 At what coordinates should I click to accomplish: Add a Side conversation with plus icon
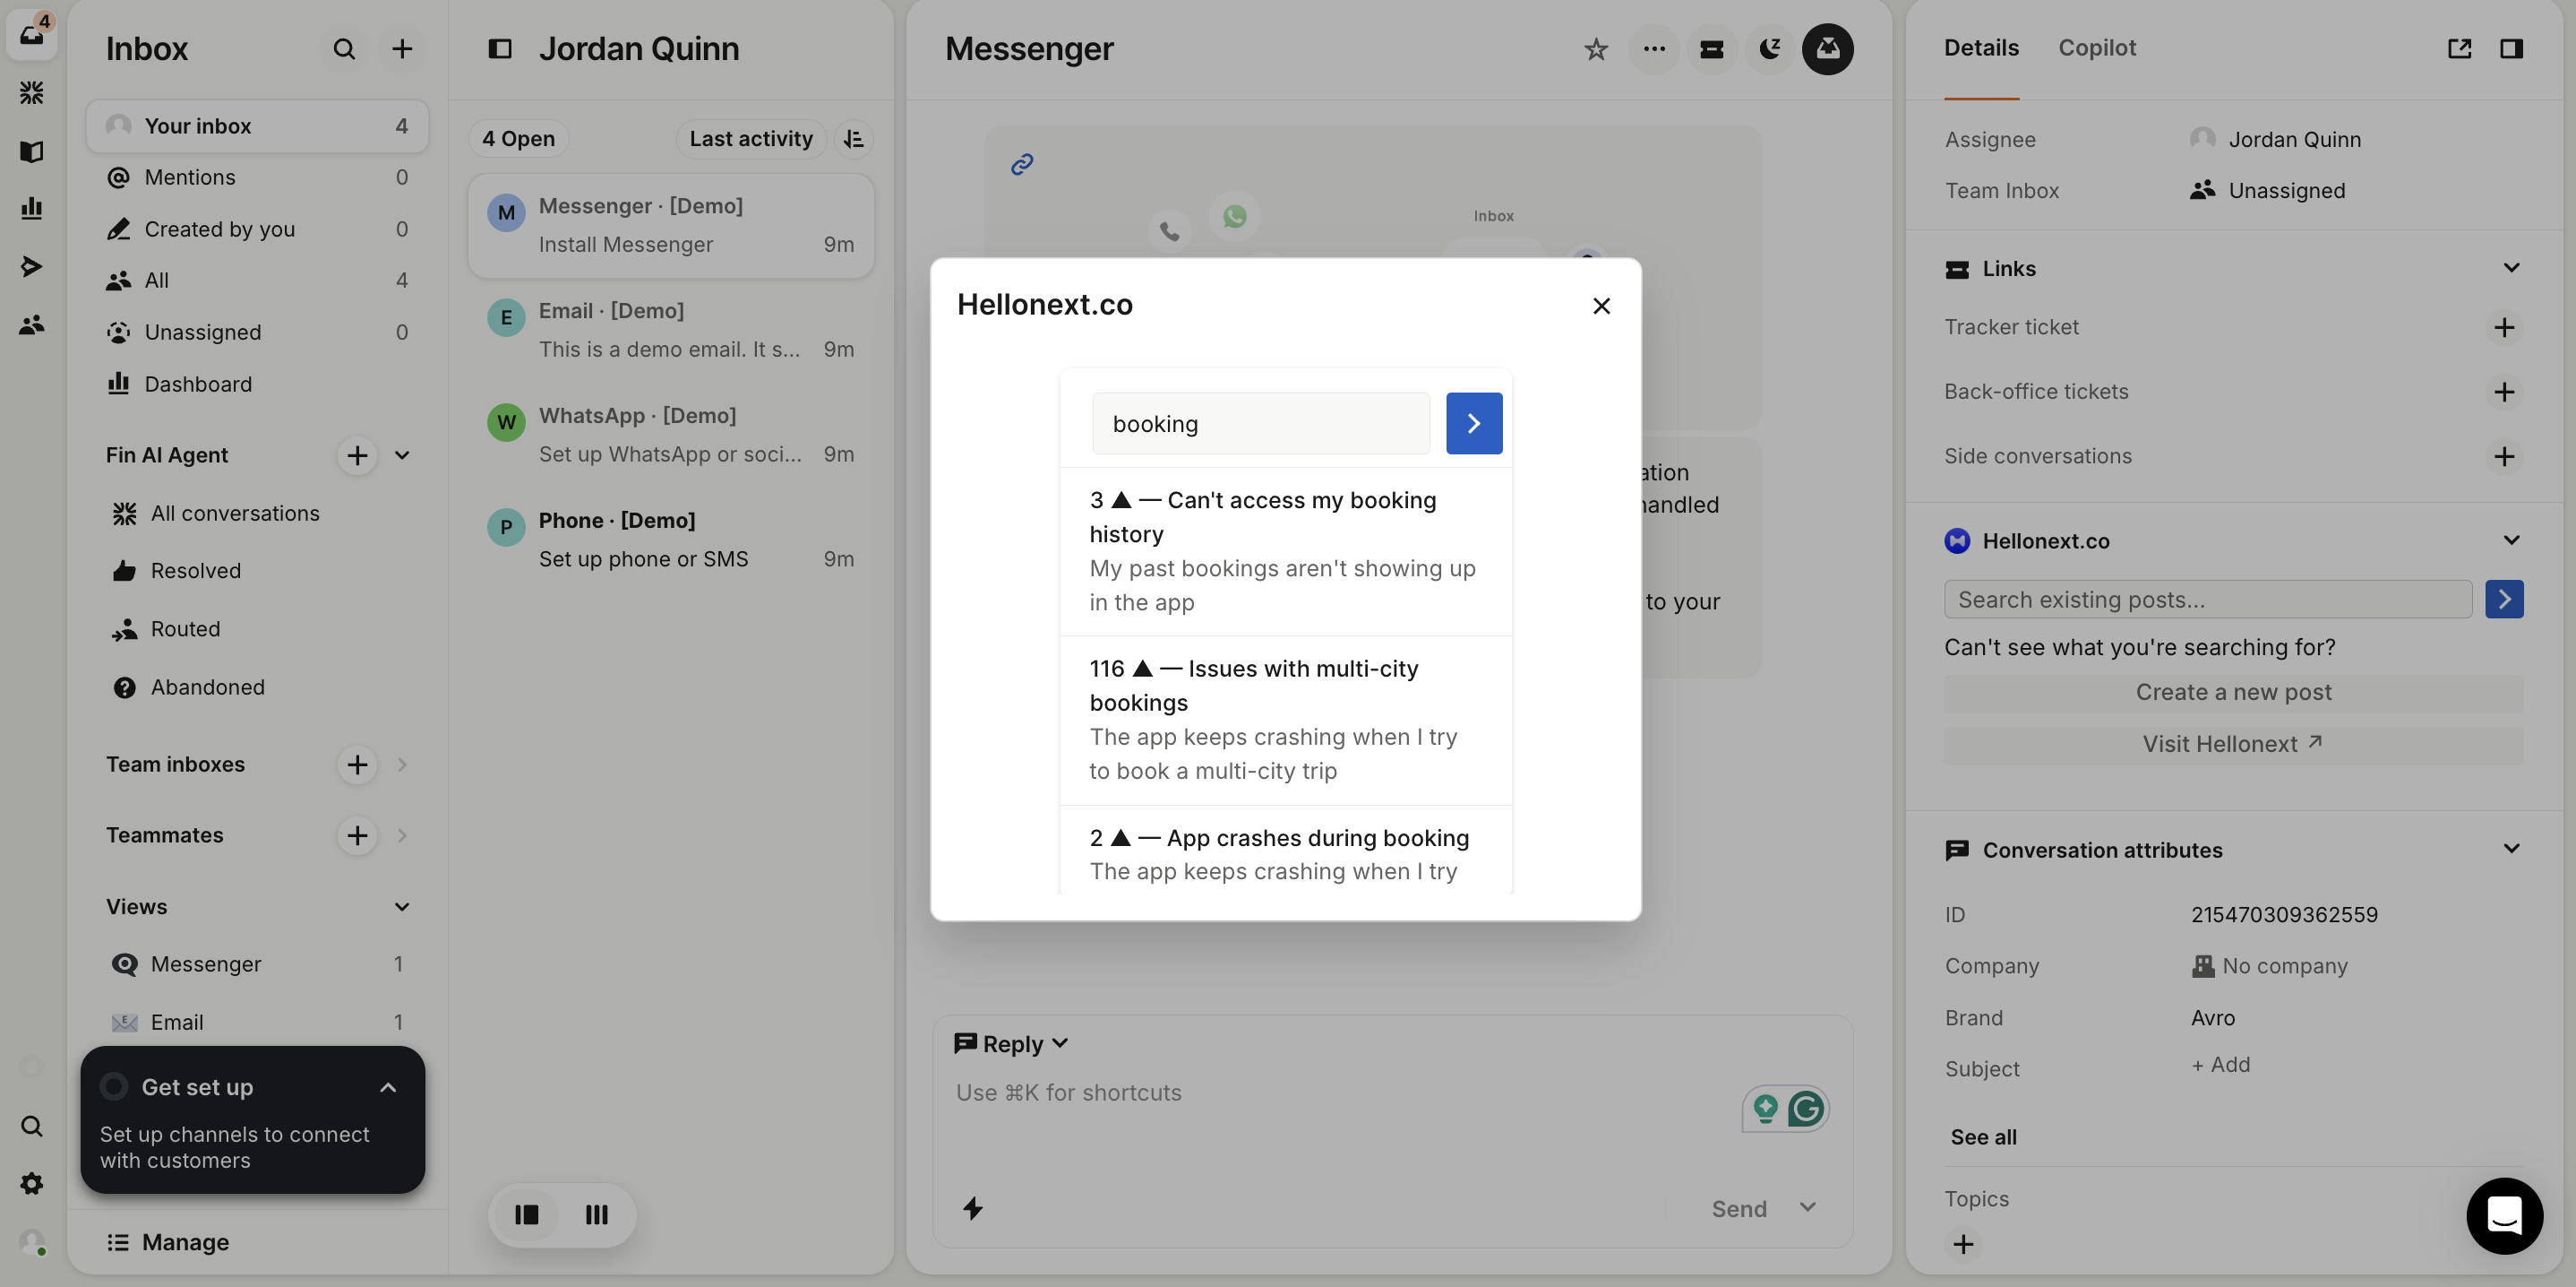[2504, 456]
